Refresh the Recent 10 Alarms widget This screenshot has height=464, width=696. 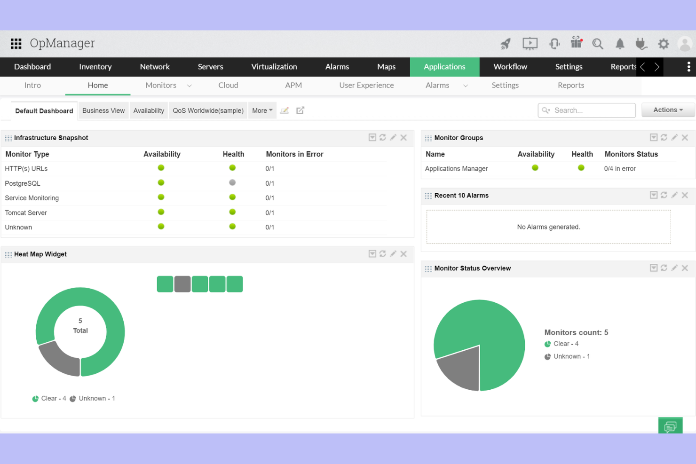point(664,195)
